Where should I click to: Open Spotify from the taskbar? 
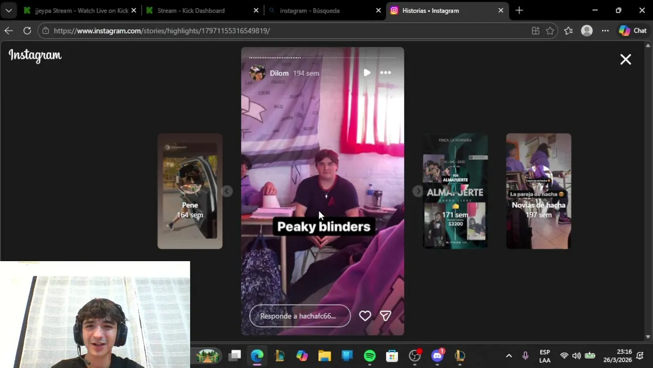(x=370, y=355)
